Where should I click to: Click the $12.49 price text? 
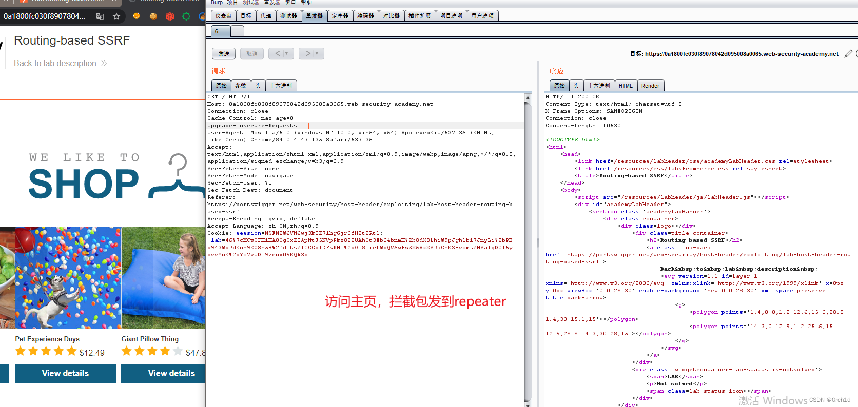click(92, 353)
